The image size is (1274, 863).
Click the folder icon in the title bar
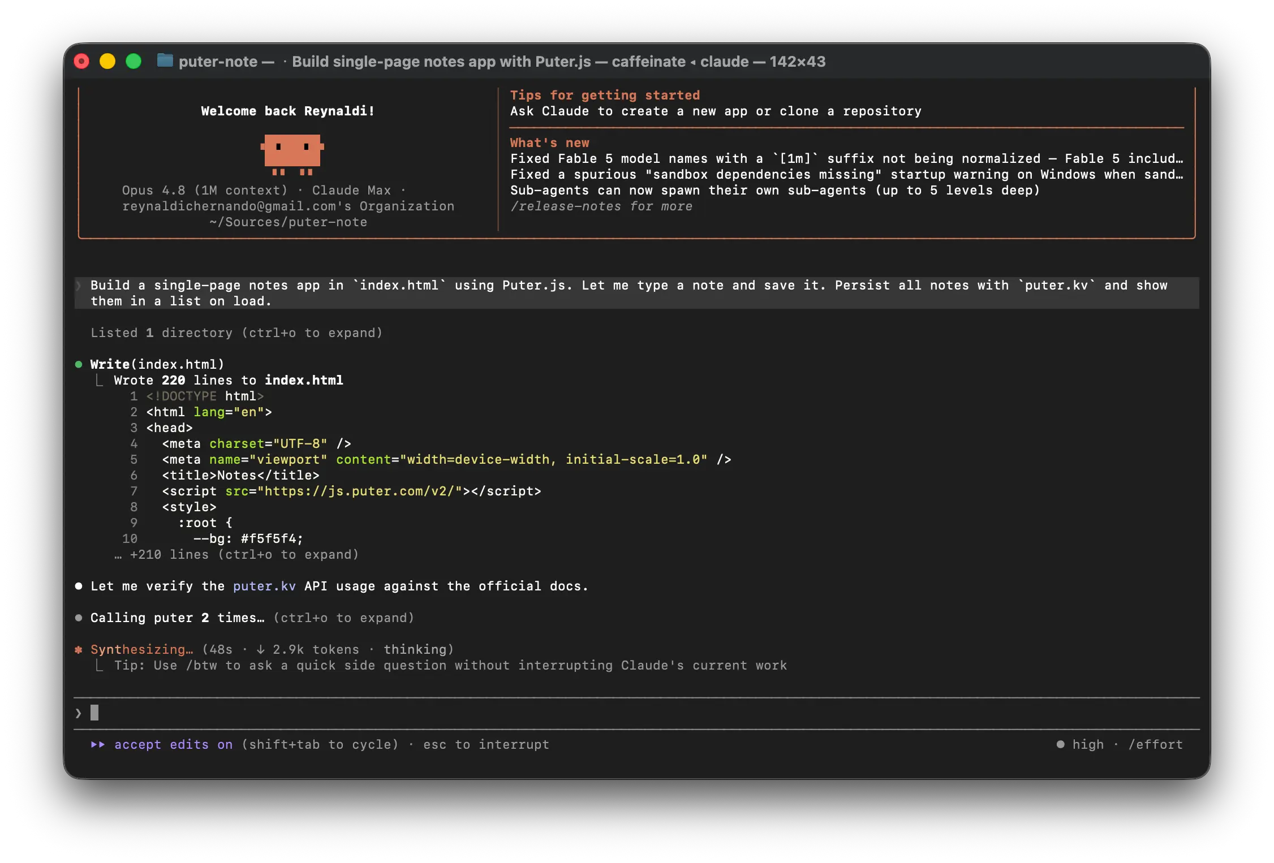click(165, 61)
